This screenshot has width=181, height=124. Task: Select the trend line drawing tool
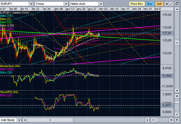coord(171,4)
